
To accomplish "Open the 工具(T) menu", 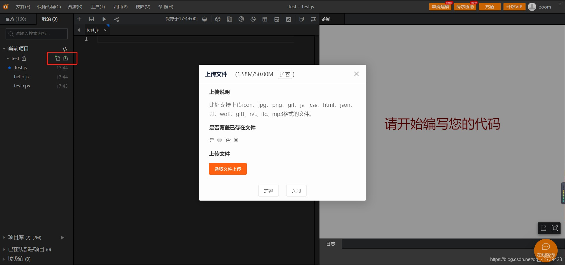I will [x=97, y=6].
